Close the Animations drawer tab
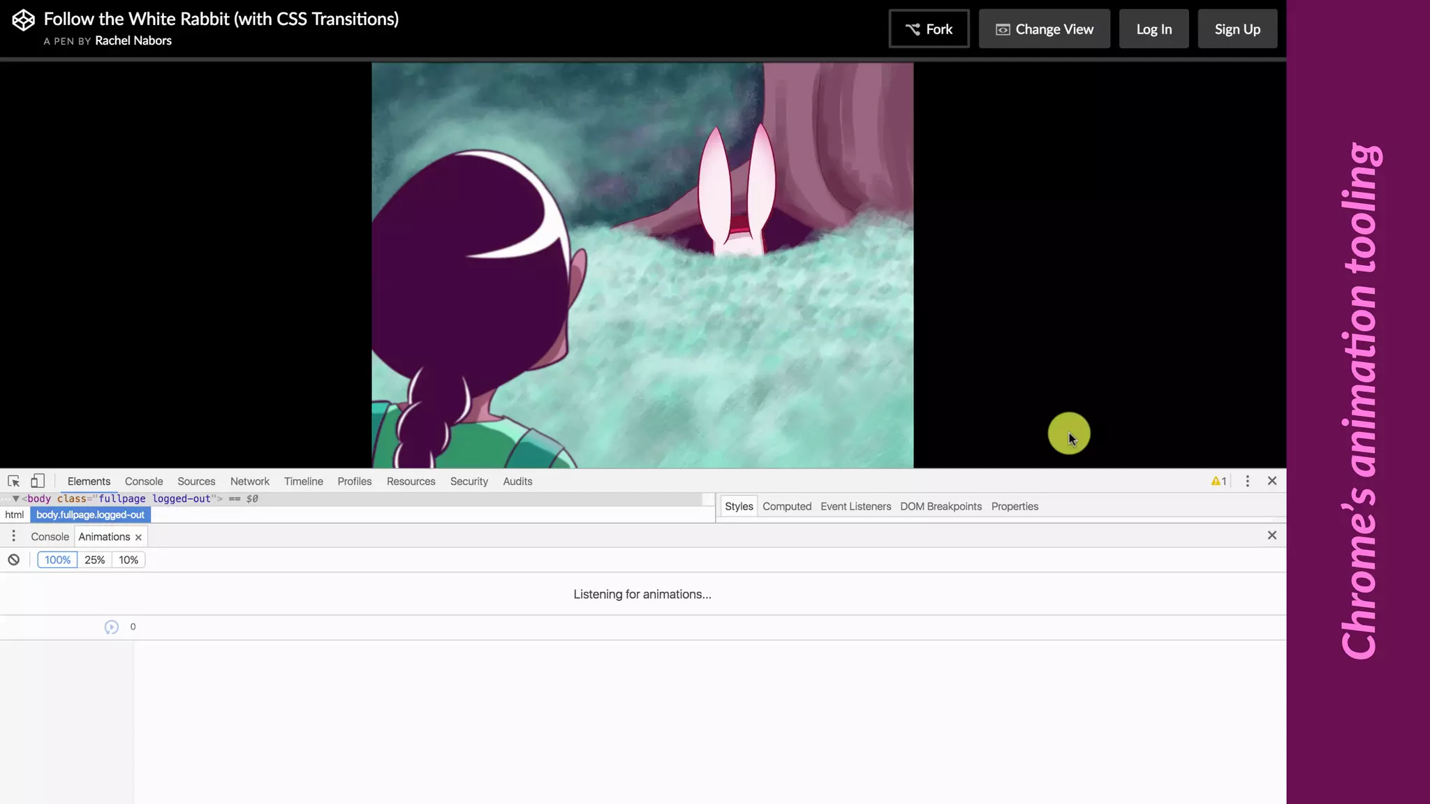Screen dimensions: 1430x804 138,537
